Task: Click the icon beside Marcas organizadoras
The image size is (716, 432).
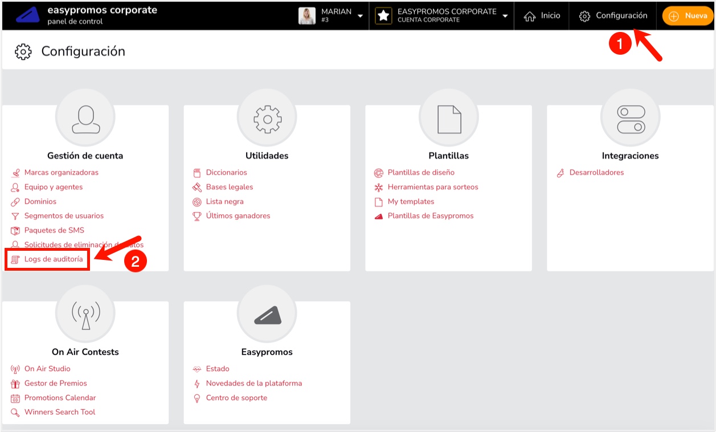Action: (x=15, y=173)
